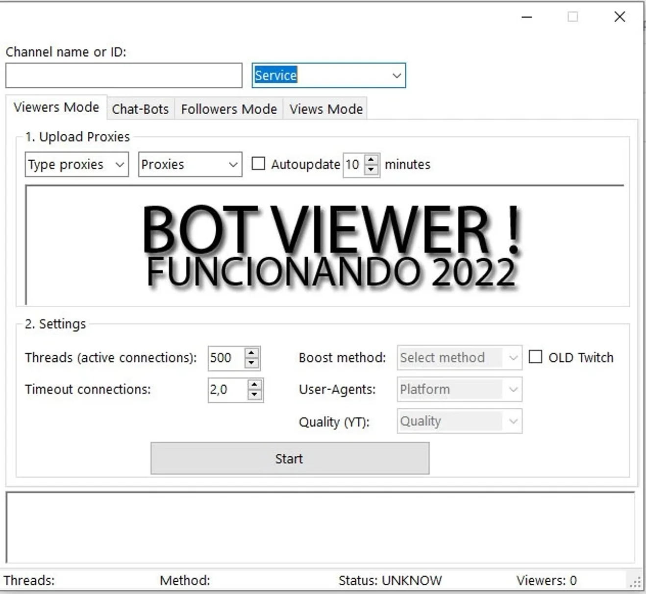Click the Viewers: 0 status bar entry
The width and height of the screenshot is (646, 594).
(x=547, y=581)
